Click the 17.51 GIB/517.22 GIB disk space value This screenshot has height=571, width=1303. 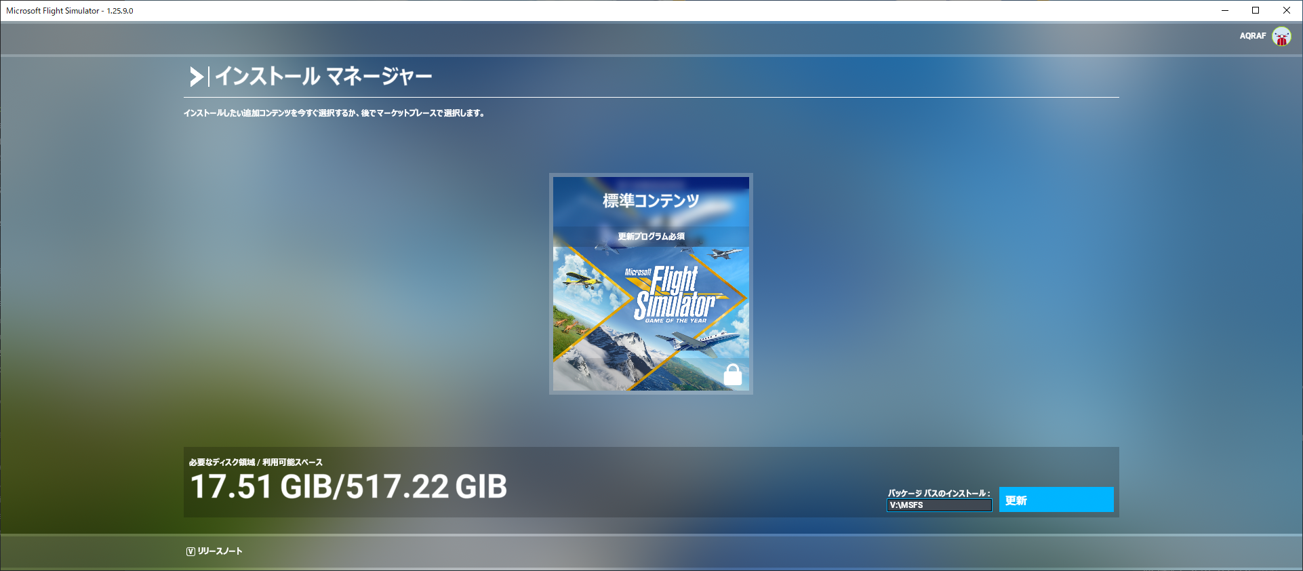pyautogui.click(x=348, y=487)
